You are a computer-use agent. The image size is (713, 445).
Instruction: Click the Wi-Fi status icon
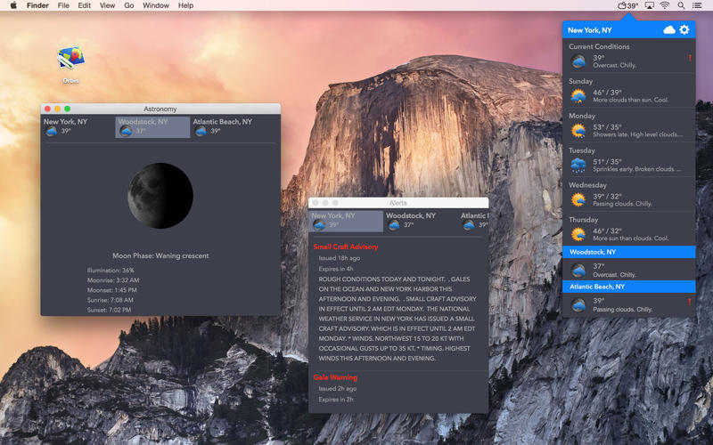point(664,5)
